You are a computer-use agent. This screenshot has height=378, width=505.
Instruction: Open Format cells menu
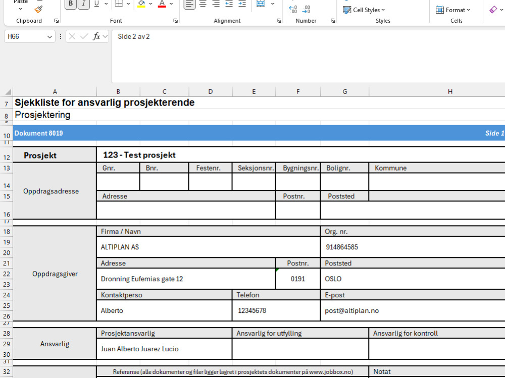click(453, 10)
